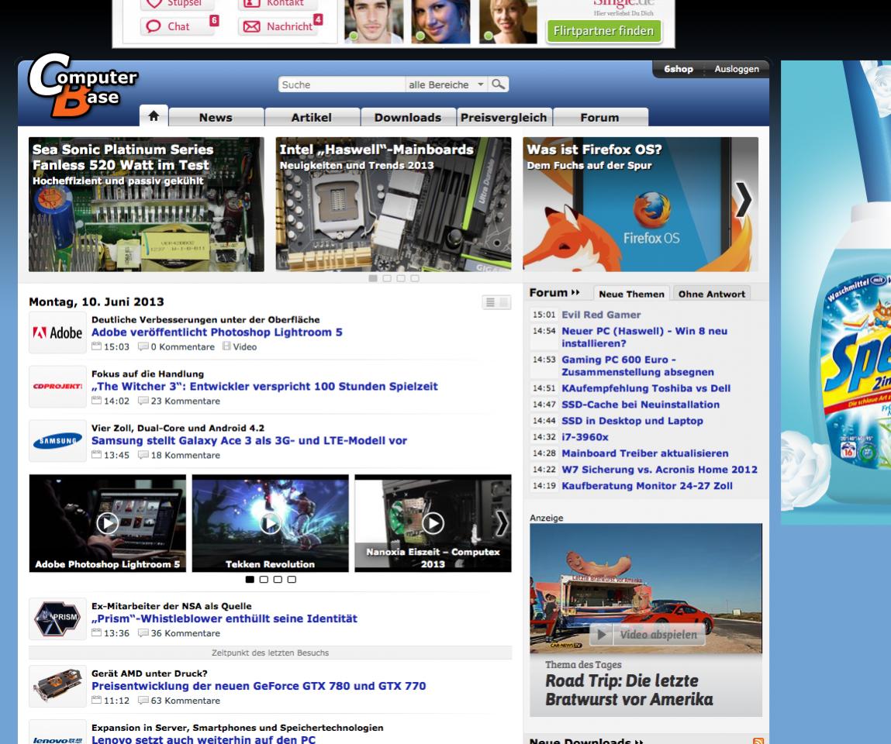The width and height of the screenshot is (891, 744).
Task: Play the Adobe Photoshop Lightroom 5 video
Action: [x=107, y=523]
